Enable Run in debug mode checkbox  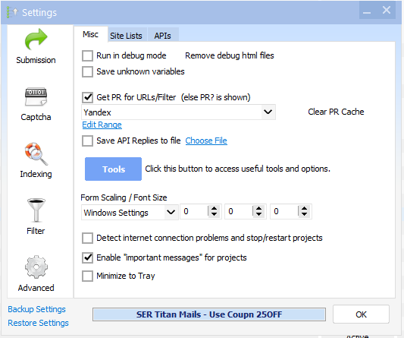click(x=87, y=55)
